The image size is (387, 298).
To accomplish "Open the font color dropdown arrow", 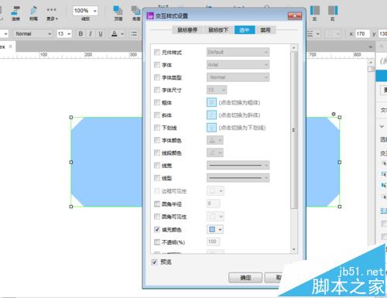I will (122, 34).
